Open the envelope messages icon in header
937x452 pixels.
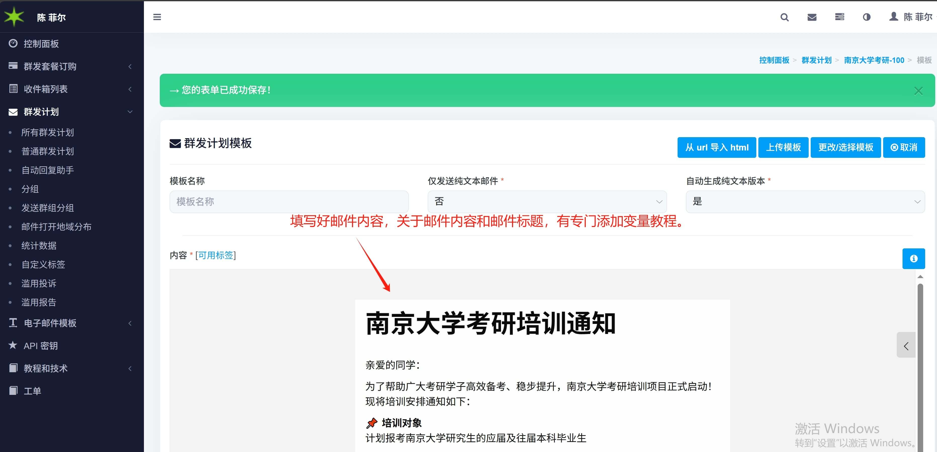click(x=812, y=17)
